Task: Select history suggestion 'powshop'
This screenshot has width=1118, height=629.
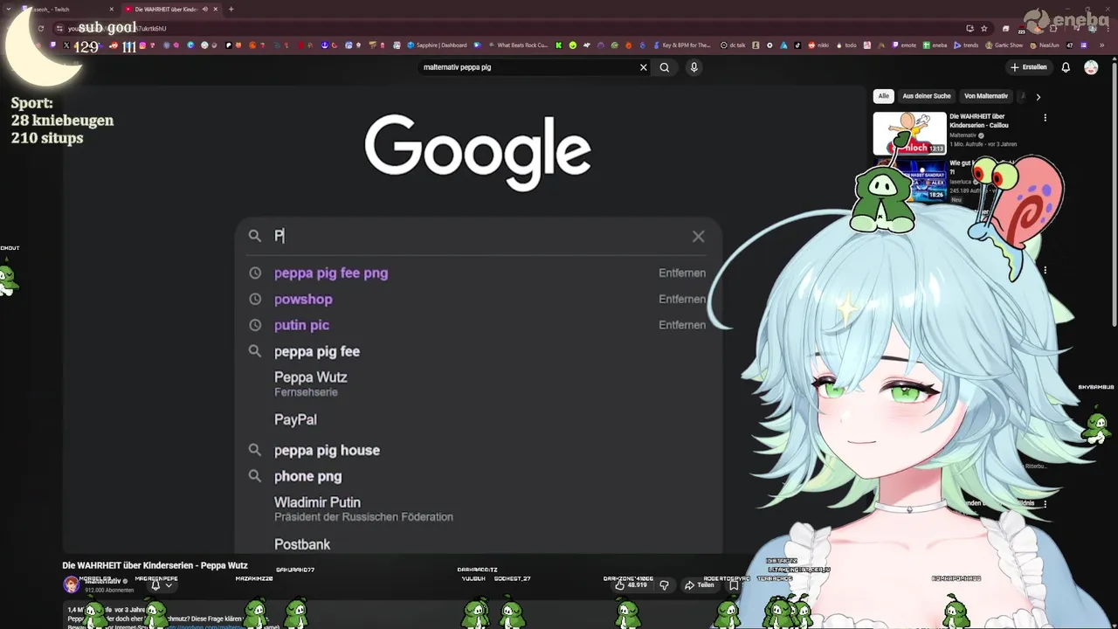Action: [x=303, y=299]
